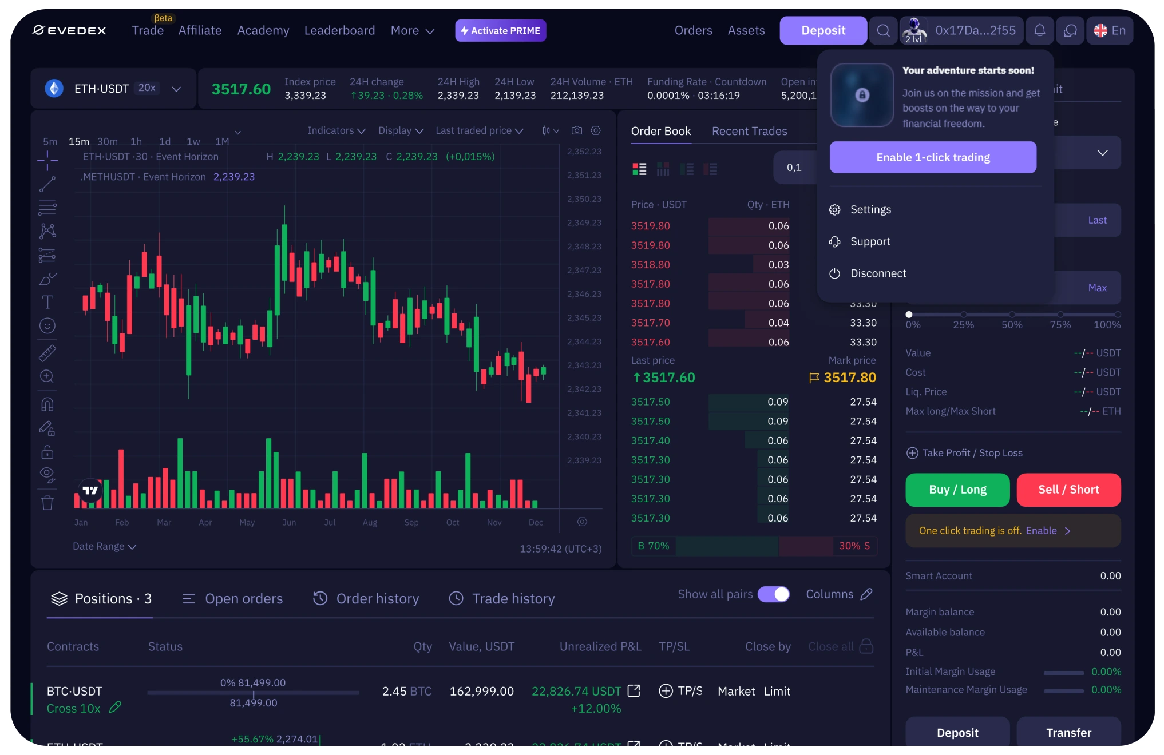Open language selector En
The image size is (1164, 755).
point(1110,30)
